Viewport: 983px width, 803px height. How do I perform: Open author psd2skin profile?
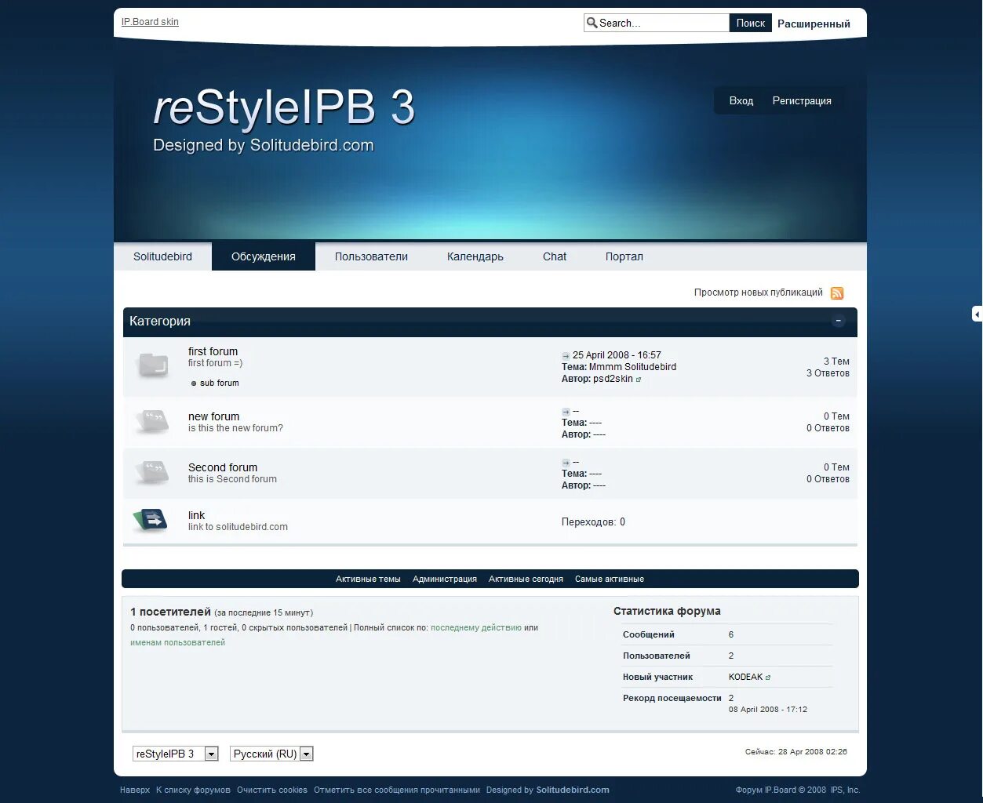(x=613, y=379)
